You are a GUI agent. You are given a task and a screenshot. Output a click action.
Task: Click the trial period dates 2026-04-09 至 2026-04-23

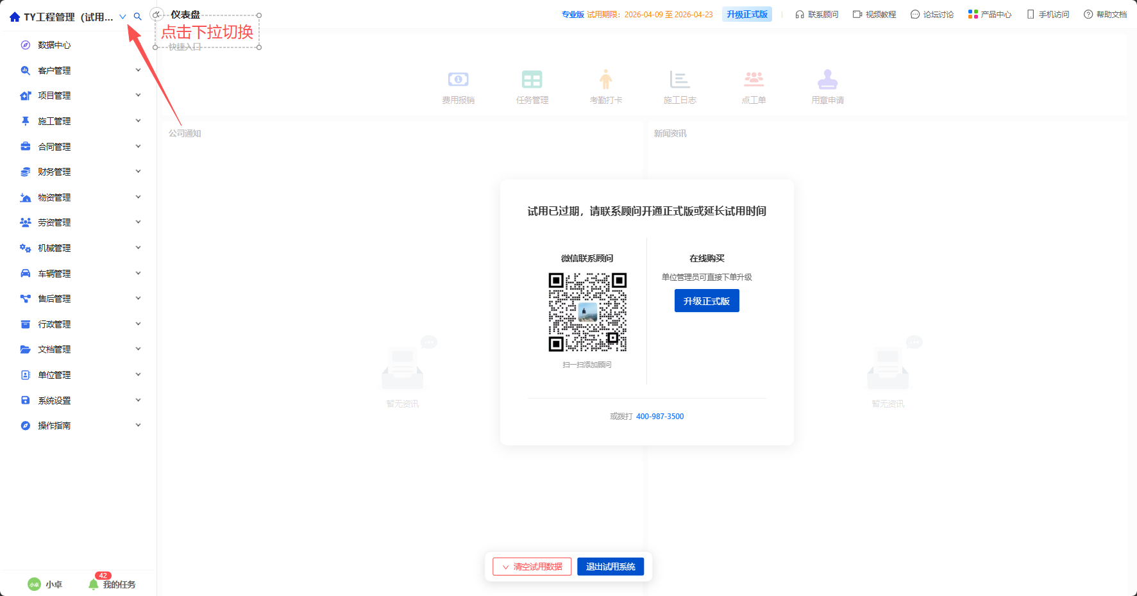pos(669,15)
